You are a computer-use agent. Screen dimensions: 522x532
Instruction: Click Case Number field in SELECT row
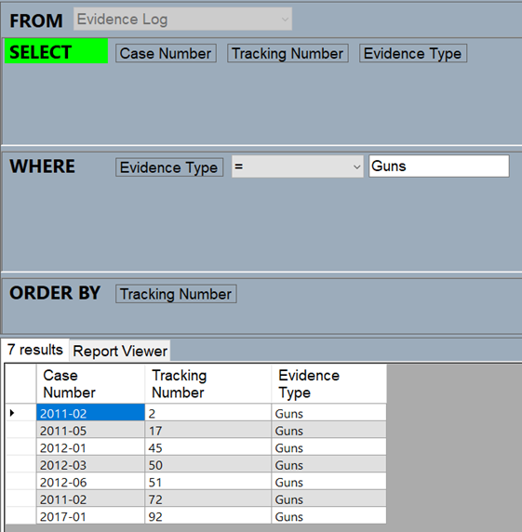pyautogui.click(x=166, y=53)
